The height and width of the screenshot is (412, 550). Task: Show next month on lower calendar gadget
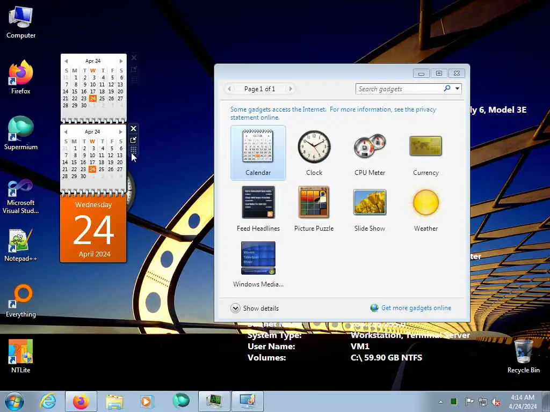pyautogui.click(x=120, y=132)
